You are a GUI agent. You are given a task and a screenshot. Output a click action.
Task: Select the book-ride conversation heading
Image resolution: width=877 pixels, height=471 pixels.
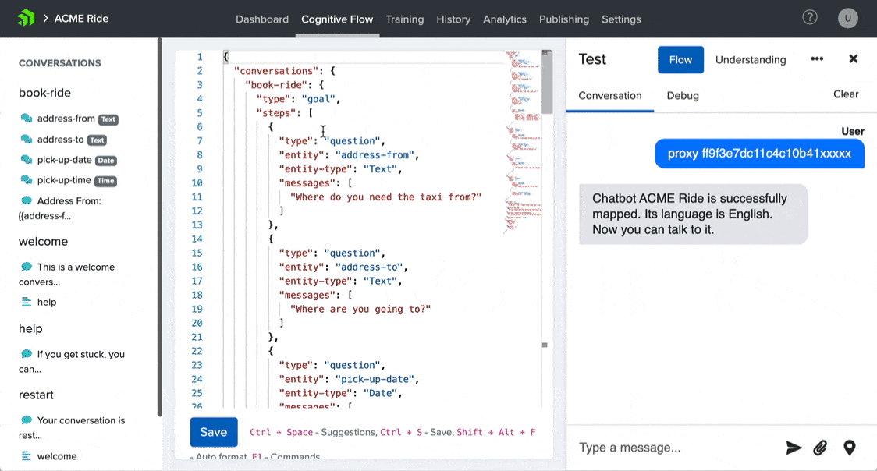[44, 93]
